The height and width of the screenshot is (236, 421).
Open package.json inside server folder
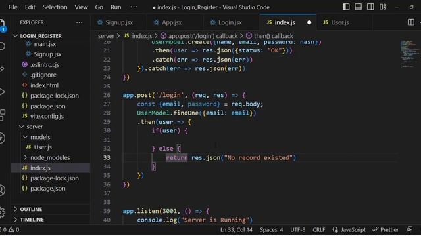(x=47, y=189)
